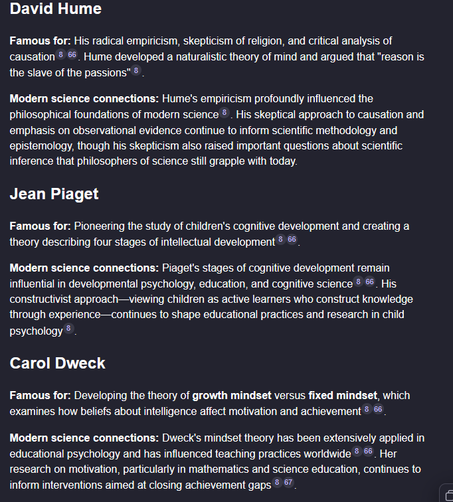Open citation 66 after "teaching practices worldwide"

[368, 452]
